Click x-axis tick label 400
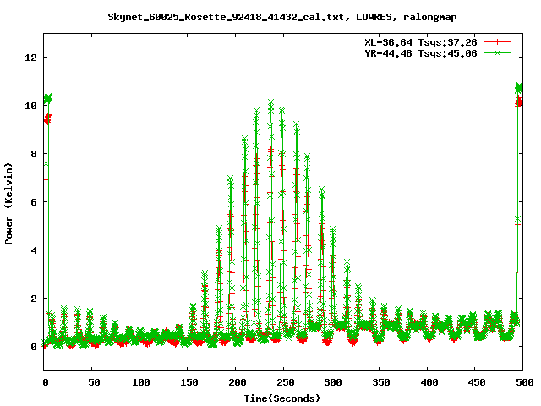Screen dimensions: 541x406 click(x=429, y=382)
